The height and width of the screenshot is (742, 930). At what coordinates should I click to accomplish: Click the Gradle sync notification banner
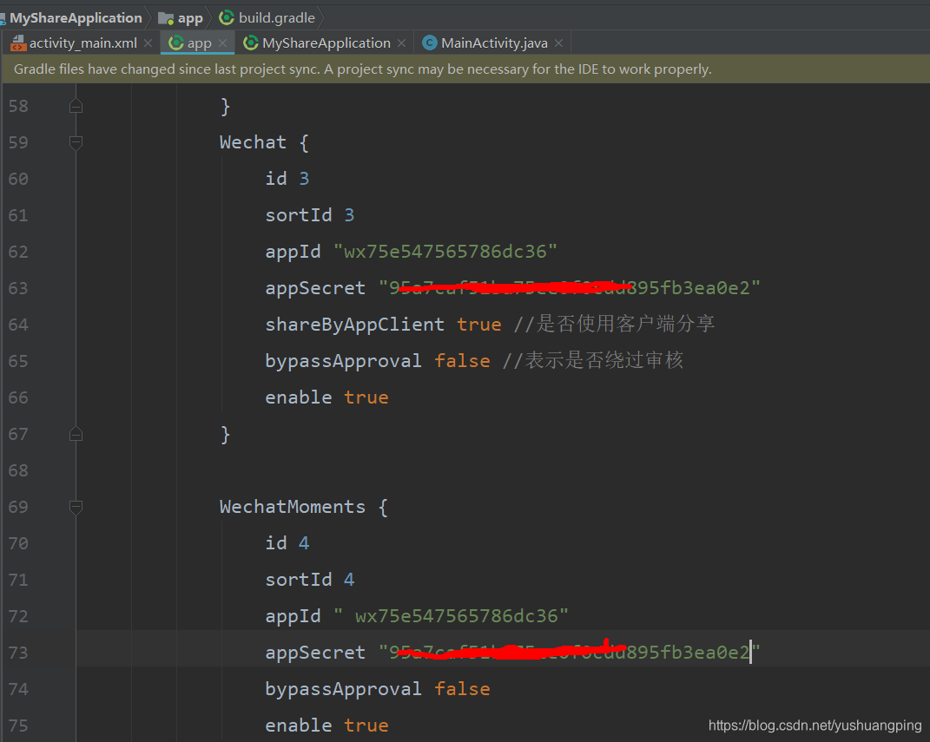[x=465, y=69]
